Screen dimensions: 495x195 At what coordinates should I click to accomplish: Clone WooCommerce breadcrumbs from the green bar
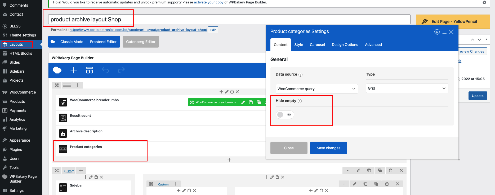pyautogui.click(x=251, y=102)
